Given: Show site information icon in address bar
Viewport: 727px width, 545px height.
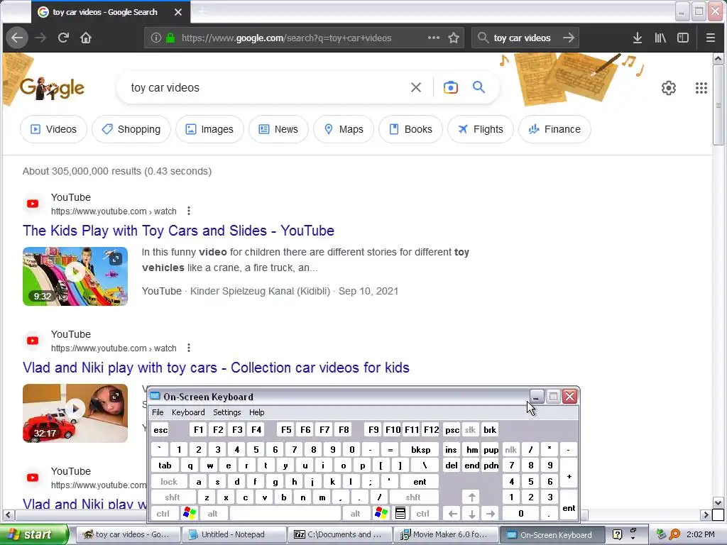Looking at the screenshot, I should (x=156, y=38).
